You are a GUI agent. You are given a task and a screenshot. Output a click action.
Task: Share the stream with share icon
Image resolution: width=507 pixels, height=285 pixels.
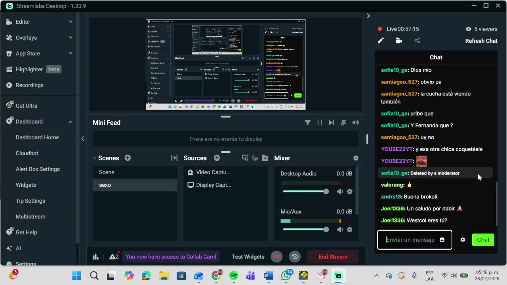tap(417, 40)
